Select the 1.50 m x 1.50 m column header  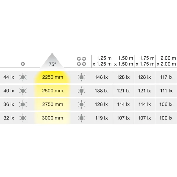(x=124, y=61)
